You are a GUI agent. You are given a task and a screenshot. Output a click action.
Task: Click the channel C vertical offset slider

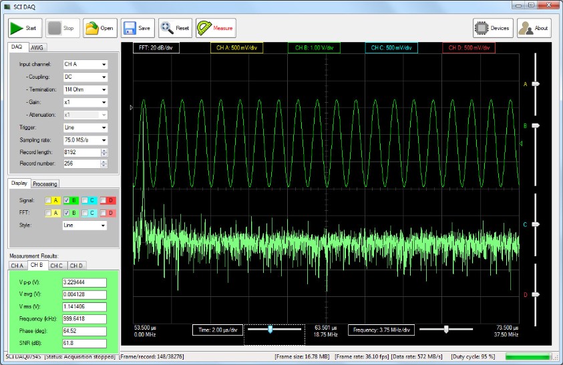[x=536, y=224]
